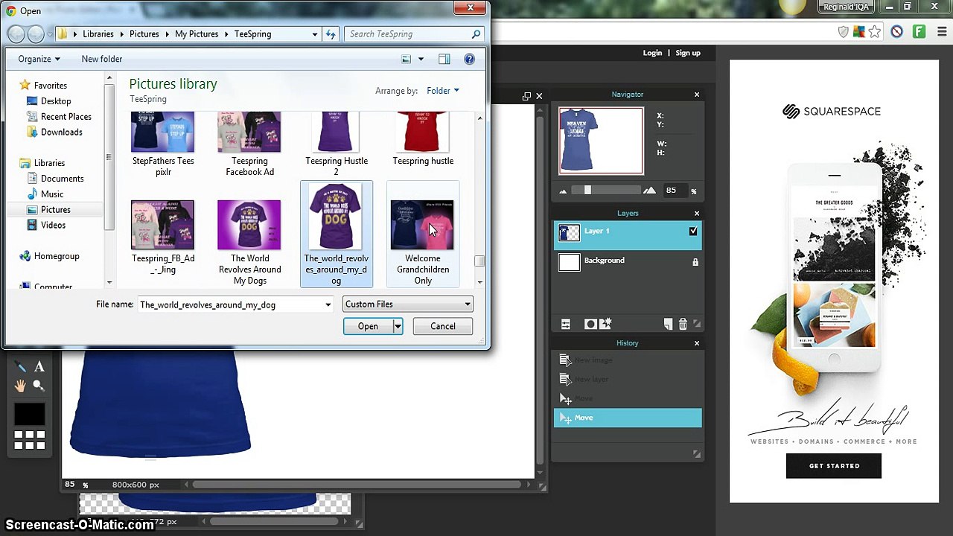Image resolution: width=953 pixels, height=536 pixels.
Task: Close the Navigator panel
Action: [697, 95]
